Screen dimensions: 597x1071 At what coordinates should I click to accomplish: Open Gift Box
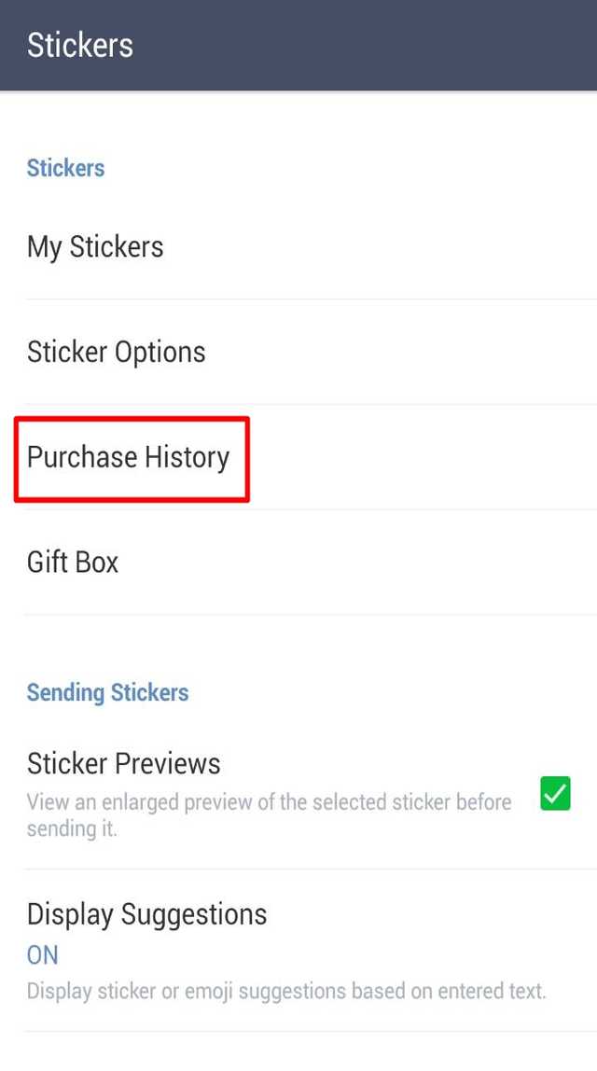[x=298, y=563]
